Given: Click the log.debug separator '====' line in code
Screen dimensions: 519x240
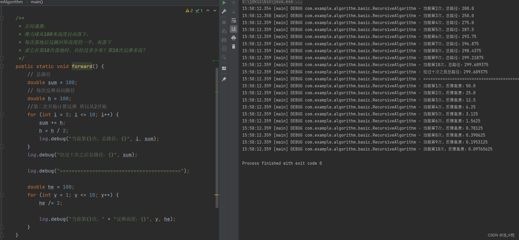Looking at the screenshot, I should point(108,171).
